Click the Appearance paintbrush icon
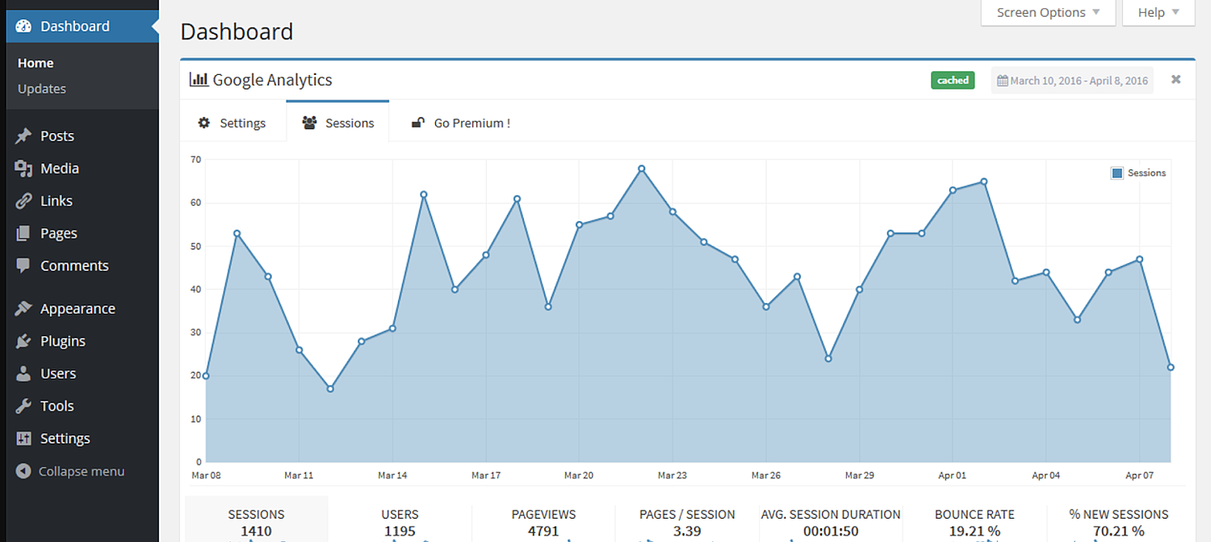 click(x=23, y=309)
